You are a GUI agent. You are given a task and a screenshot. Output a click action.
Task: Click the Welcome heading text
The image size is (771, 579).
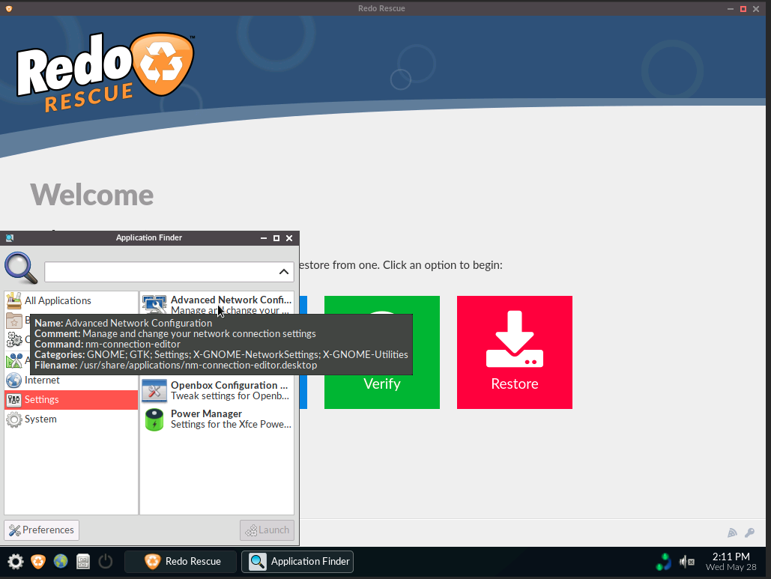coord(92,195)
